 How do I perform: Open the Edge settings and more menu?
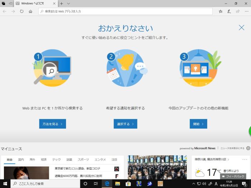click(246, 11)
